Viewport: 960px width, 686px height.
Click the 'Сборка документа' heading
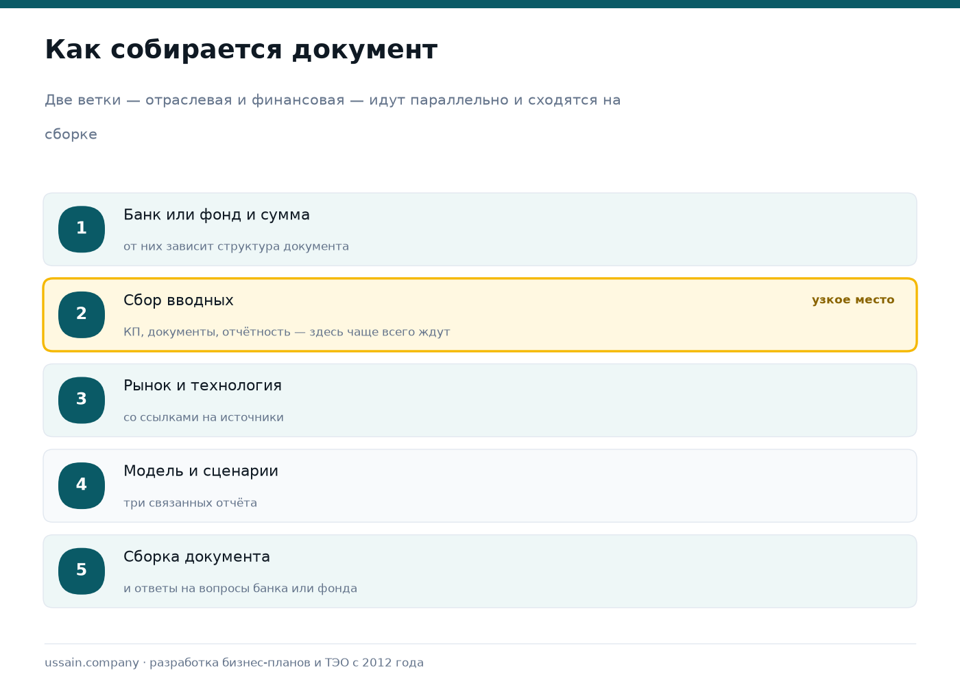pos(197,556)
